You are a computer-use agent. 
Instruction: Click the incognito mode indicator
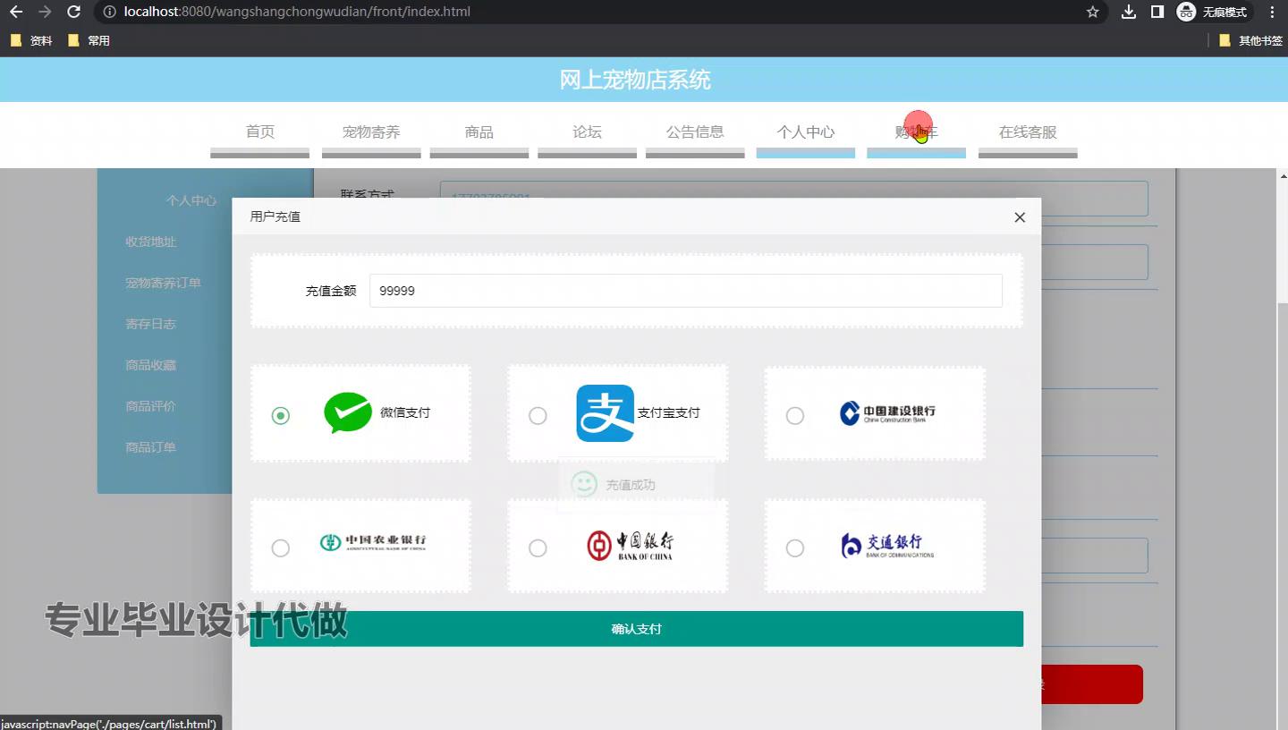click(1214, 12)
